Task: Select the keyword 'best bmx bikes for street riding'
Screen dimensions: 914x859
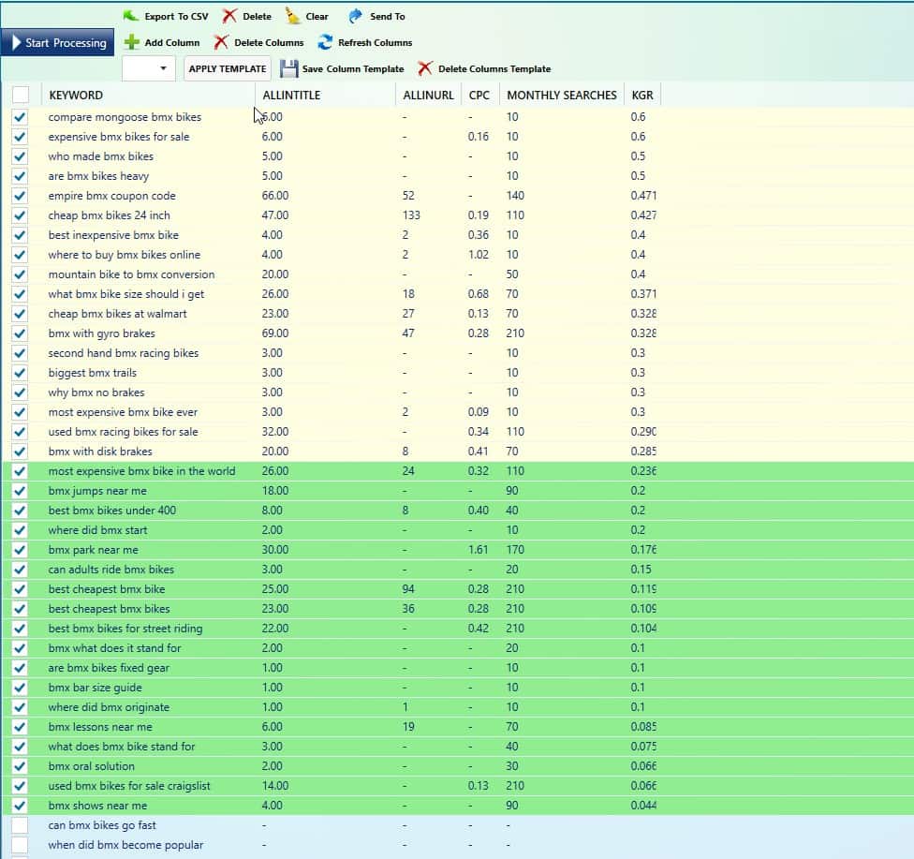Action: click(x=125, y=629)
